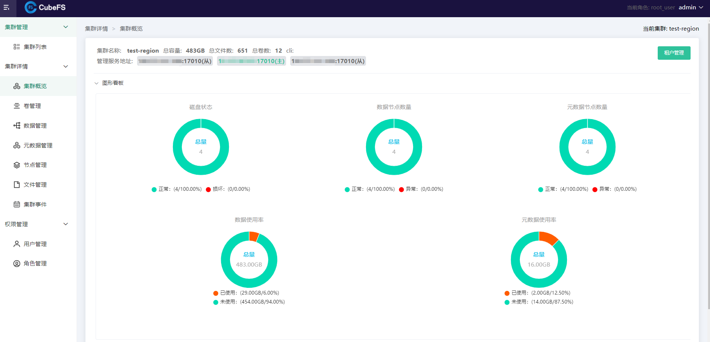The image size is (710, 342).
Task: Click the 16.00GB total in 元数据使用率
Action: (x=539, y=265)
